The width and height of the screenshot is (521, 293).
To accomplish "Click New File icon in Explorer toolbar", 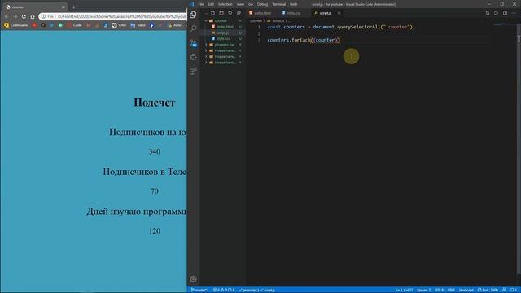I will tap(212, 13).
